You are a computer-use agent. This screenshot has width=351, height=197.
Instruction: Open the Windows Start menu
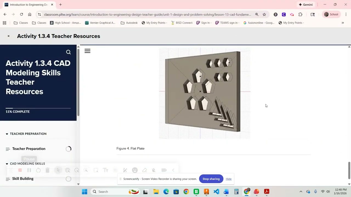(x=84, y=192)
